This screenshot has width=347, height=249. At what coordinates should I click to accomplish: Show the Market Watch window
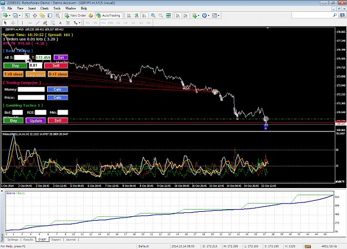[x=27, y=16]
